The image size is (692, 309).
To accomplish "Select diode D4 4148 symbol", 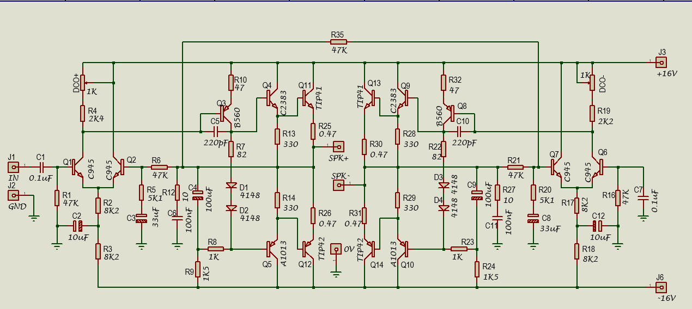I will pos(444,208).
